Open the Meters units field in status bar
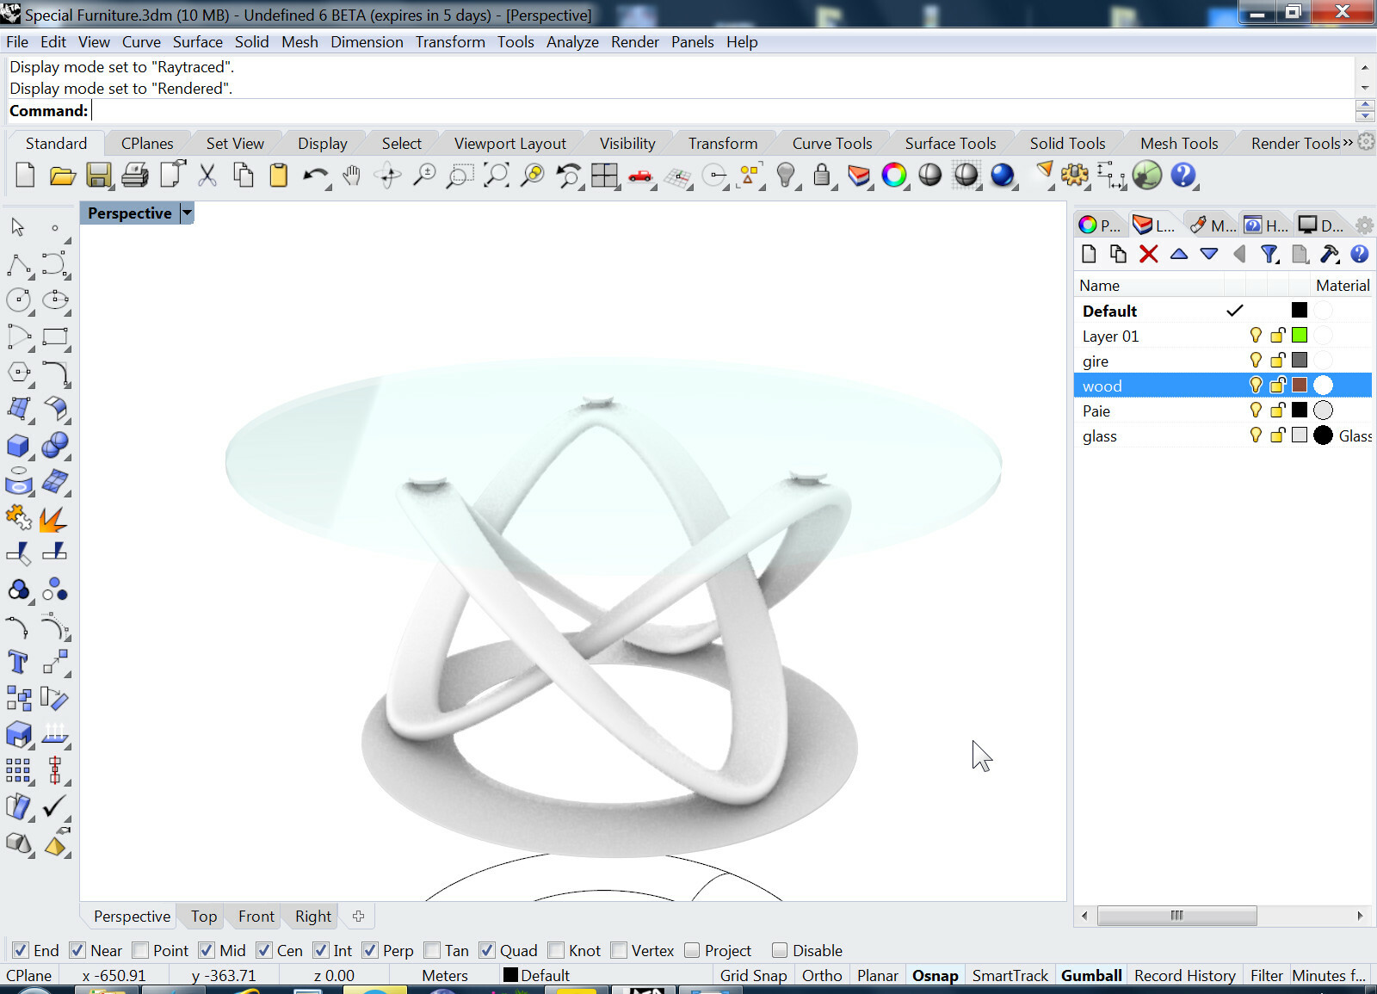Screen dimensions: 1377x994 click(445, 975)
